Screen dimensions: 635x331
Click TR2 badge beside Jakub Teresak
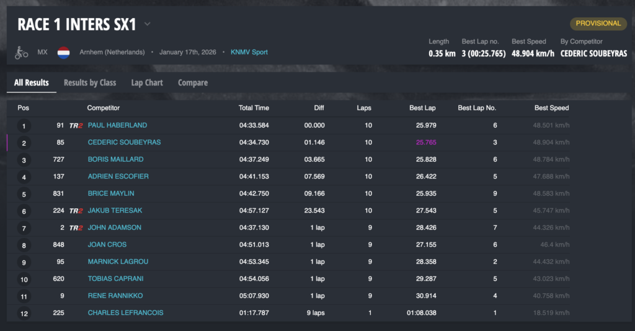(x=76, y=211)
